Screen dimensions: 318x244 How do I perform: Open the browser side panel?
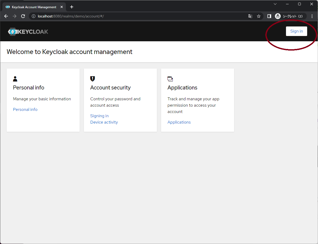269,16
